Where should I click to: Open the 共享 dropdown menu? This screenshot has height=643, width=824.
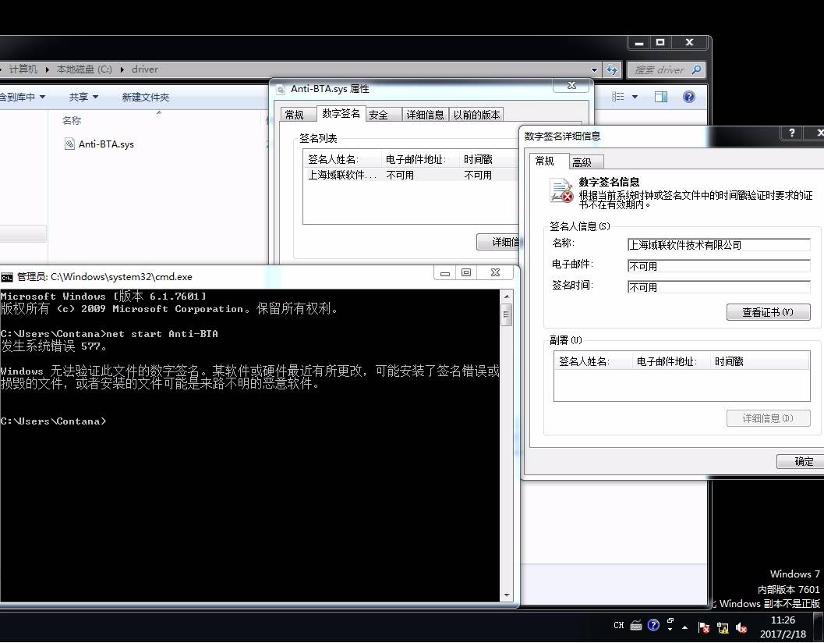pyautogui.click(x=83, y=97)
